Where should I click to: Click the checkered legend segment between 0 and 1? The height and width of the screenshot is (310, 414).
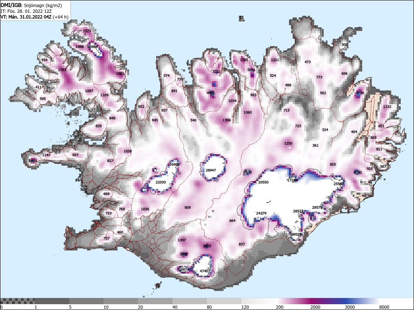pos(17,301)
